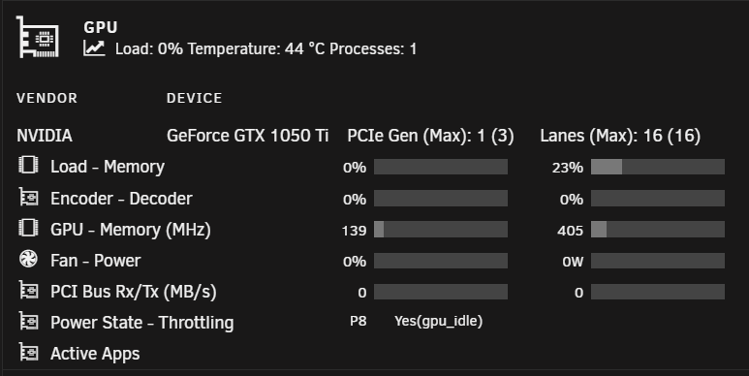Click the Yes(gpu_idle) throttling status
Screen dimensions: 749x376
click(x=439, y=321)
